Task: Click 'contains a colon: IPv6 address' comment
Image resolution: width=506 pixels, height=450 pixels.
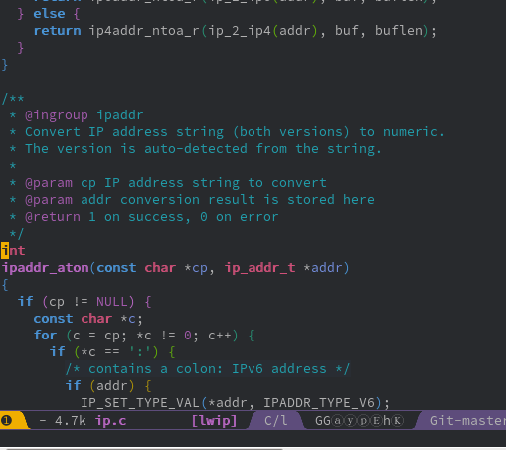Action: (x=208, y=369)
